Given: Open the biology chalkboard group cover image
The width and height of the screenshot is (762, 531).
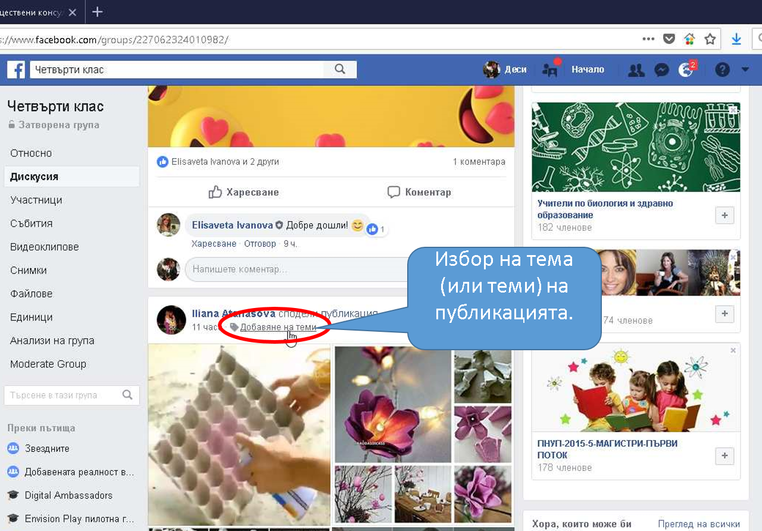Looking at the screenshot, I should (636, 147).
